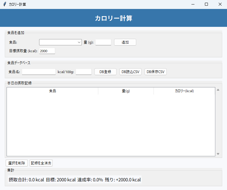The width and height of the screenshot is (227, 190).
Task: Focus the 目標摂取量 (kcal) field showing 2000
Action: coord(47,51)
